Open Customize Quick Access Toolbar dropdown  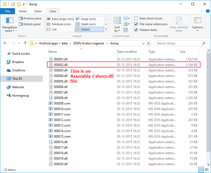[24, 4]
